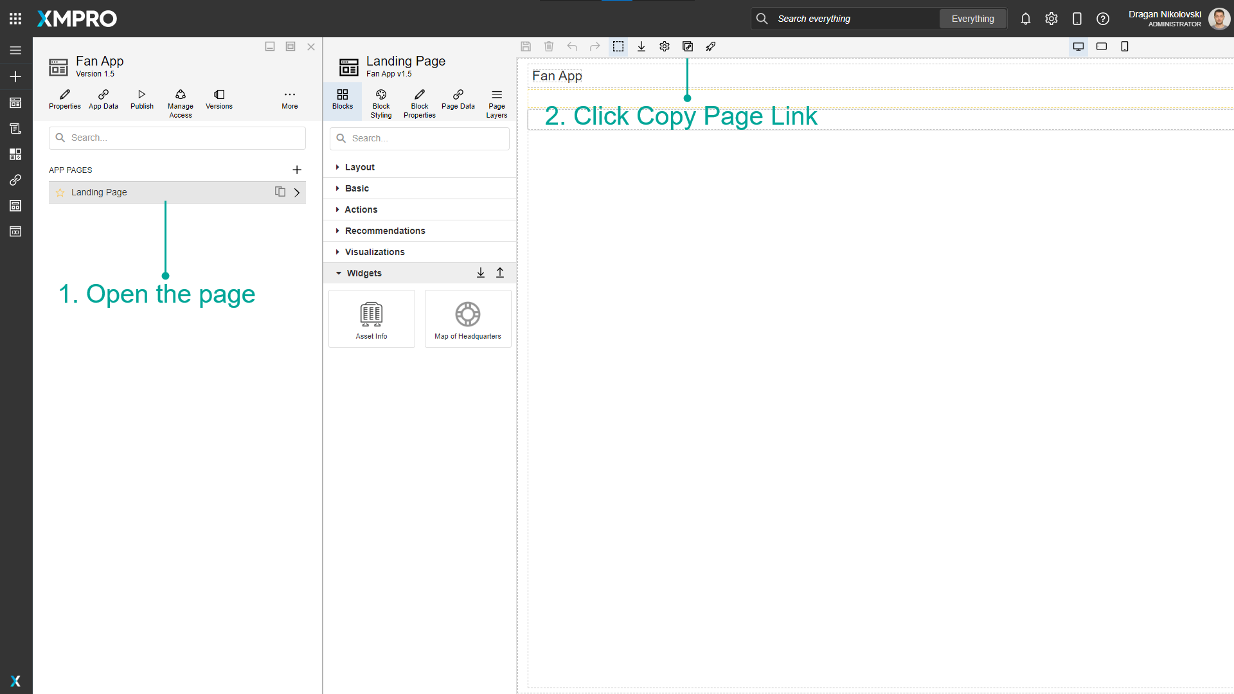The width and height of the screenshot is (1234, 694).
Task: Open the Page Layers tab
Action: point(496,103)
